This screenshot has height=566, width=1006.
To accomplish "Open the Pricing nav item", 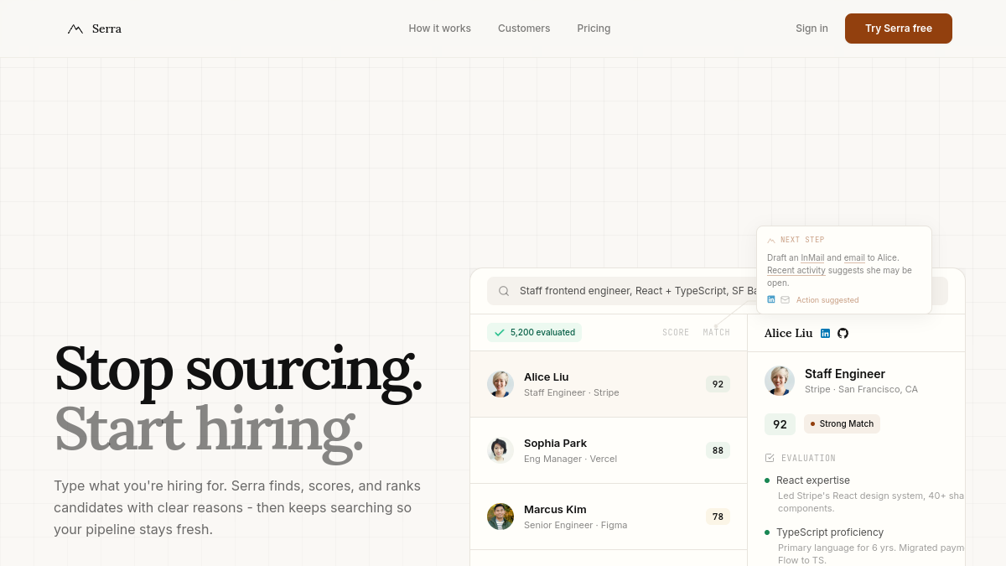I will coord(594,29).
